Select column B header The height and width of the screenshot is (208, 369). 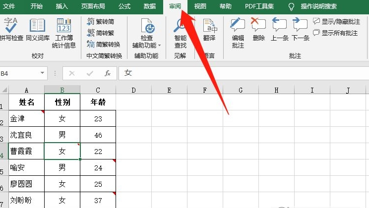[x=62, y=90]
